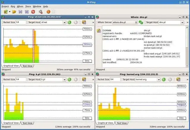Click the k.pl Packet Size field
190x130 pixels.
(x=21, y=79)
